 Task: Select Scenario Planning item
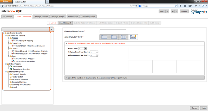pos(19,82)
